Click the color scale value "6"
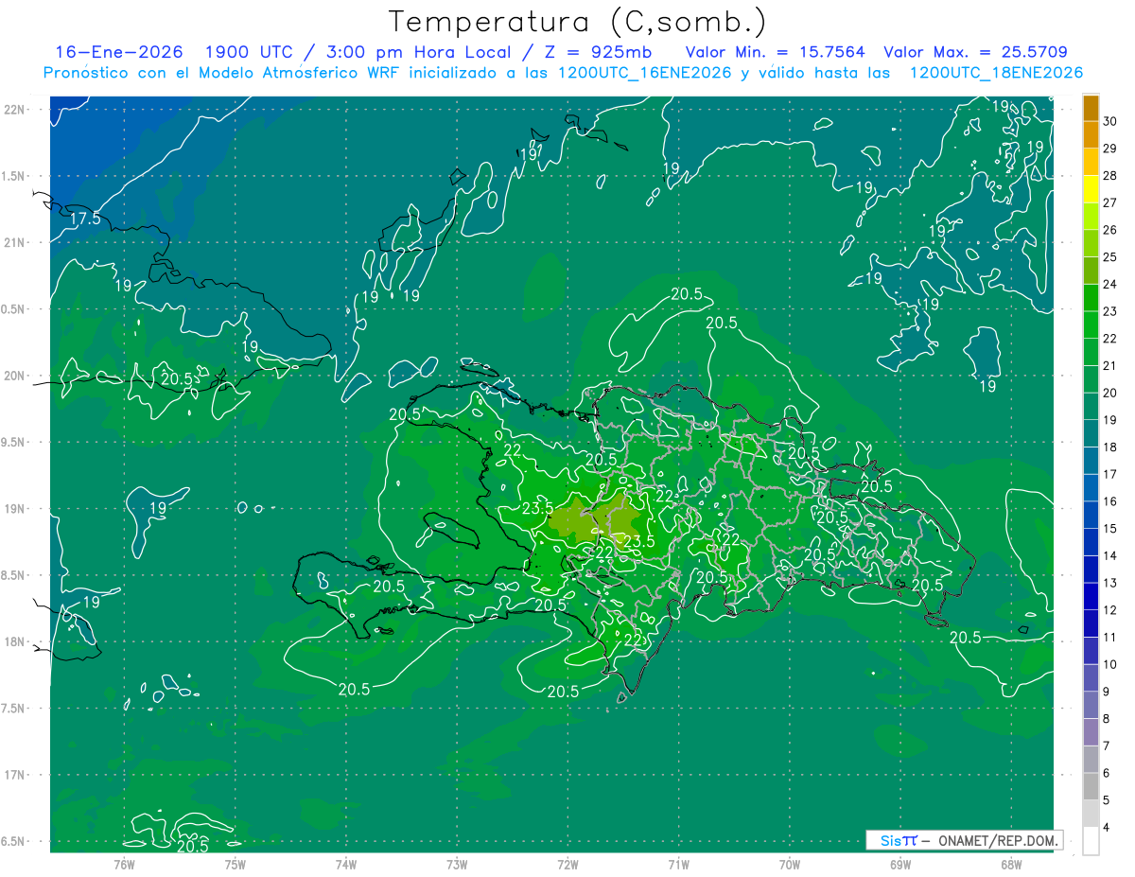This screenshot has height=877, width=1135. point(1107,773)
